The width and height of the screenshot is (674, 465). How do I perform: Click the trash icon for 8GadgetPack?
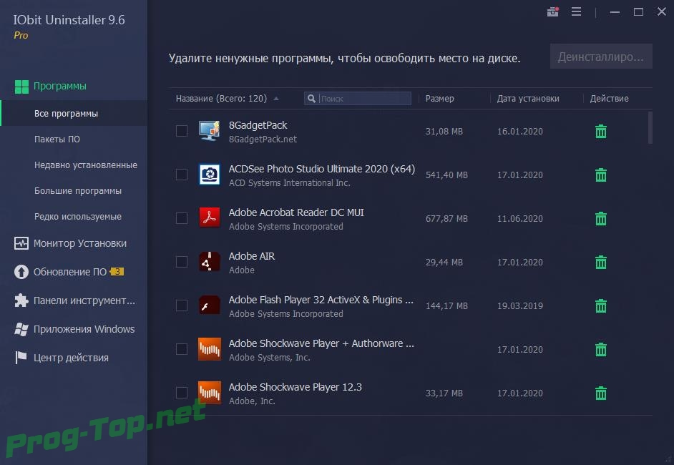coord(601,131)
